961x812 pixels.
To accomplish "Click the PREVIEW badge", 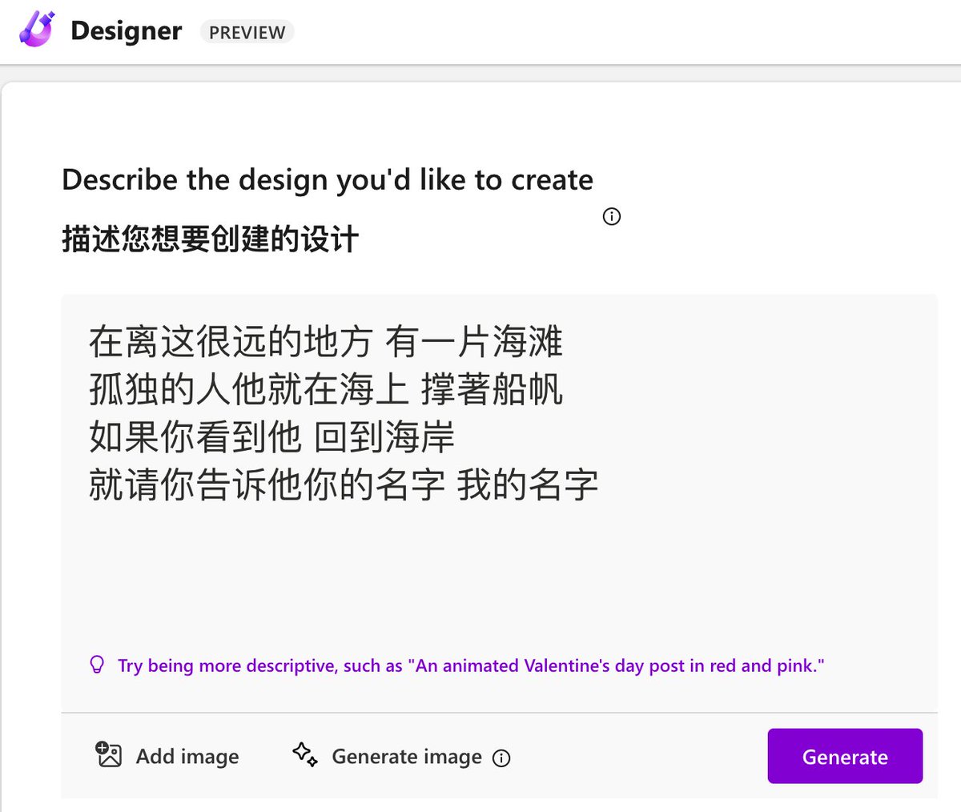I will [x=247, y=32].
